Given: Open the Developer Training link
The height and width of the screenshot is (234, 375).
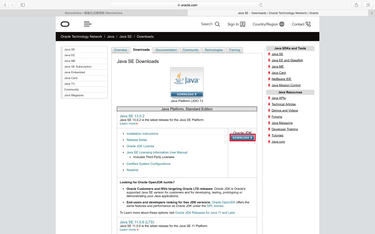Looking at the screenshot, I should point(285,129).
